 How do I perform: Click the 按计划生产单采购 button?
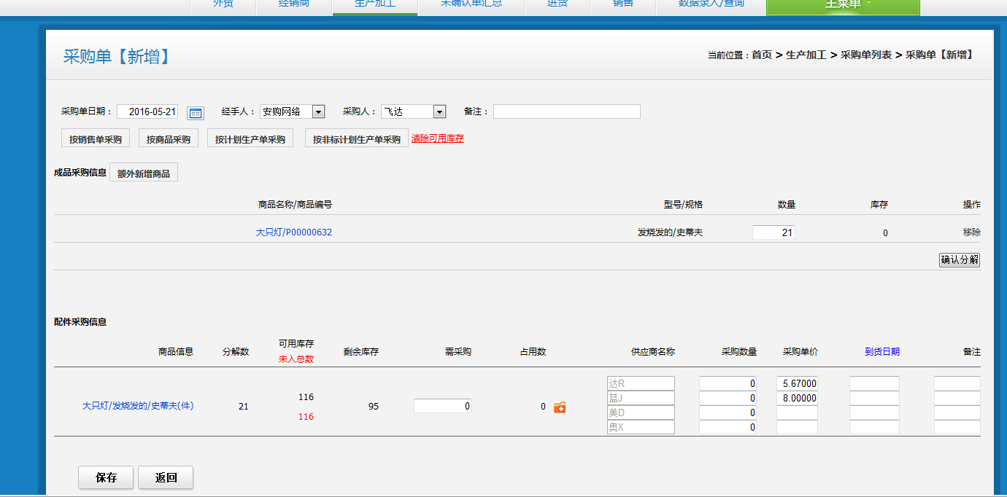(250, 139)
